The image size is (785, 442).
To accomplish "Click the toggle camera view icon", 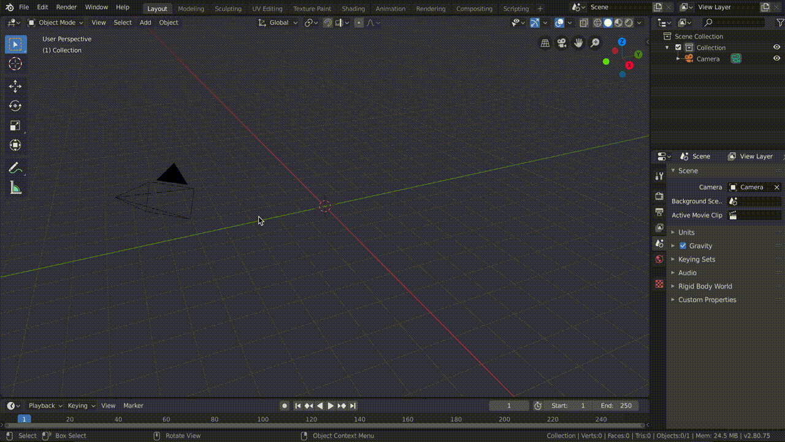I will point(561,43).
